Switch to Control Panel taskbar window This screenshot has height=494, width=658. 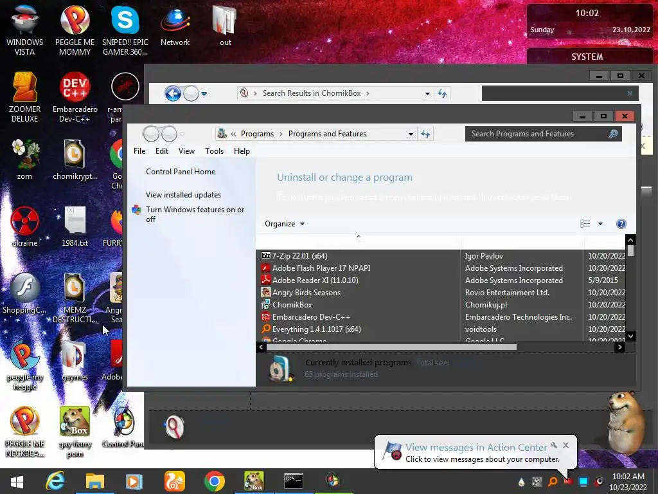pyautogui.click(x=333, y=481)
